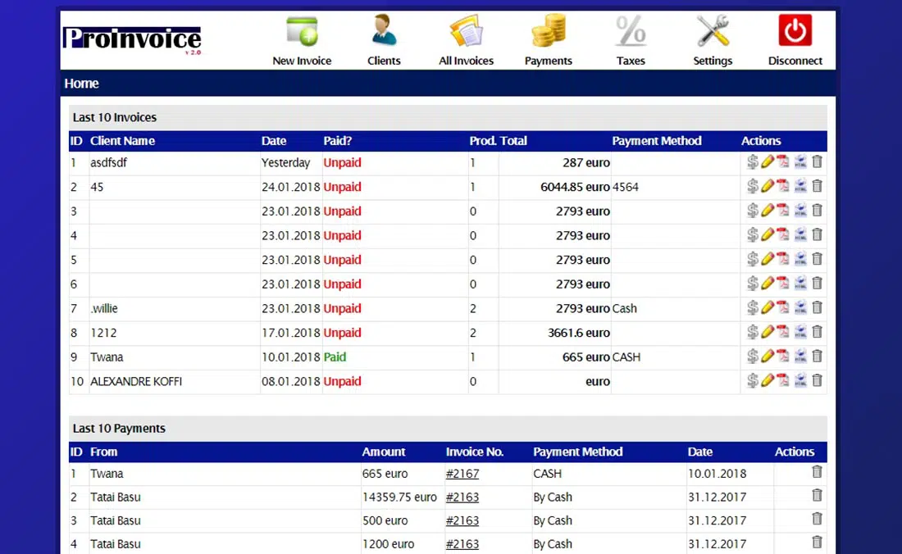Delete the Twana 665 euro payment

pos(817,472)
